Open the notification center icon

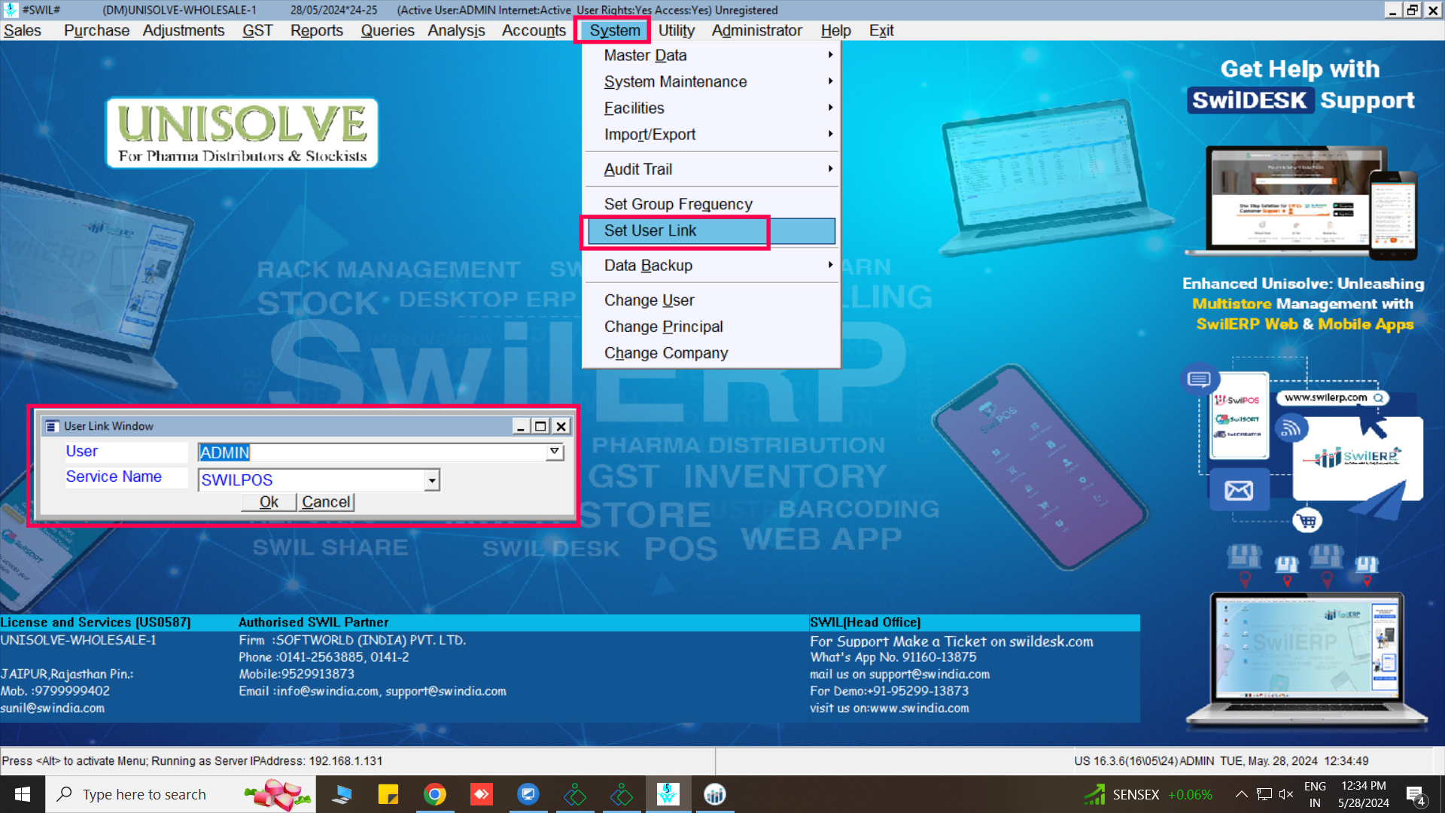1416,795
